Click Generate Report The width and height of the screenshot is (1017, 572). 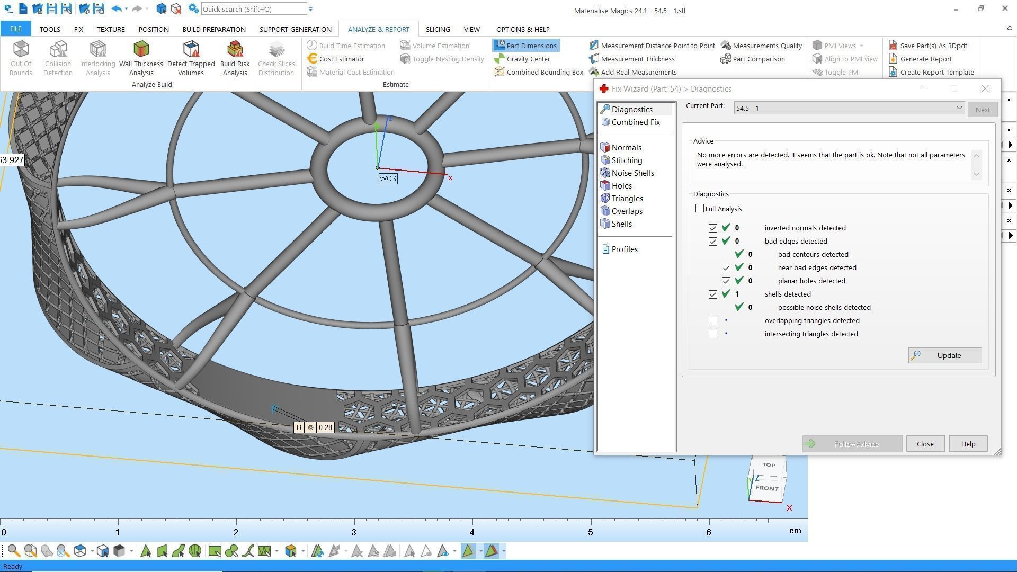pyautogui.click(x=920, y=59)
